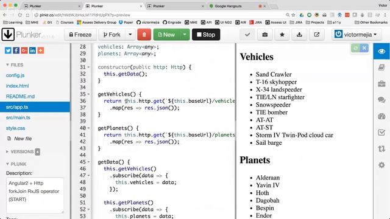
Task: Share on Google Plus
Action: (24, 50)
